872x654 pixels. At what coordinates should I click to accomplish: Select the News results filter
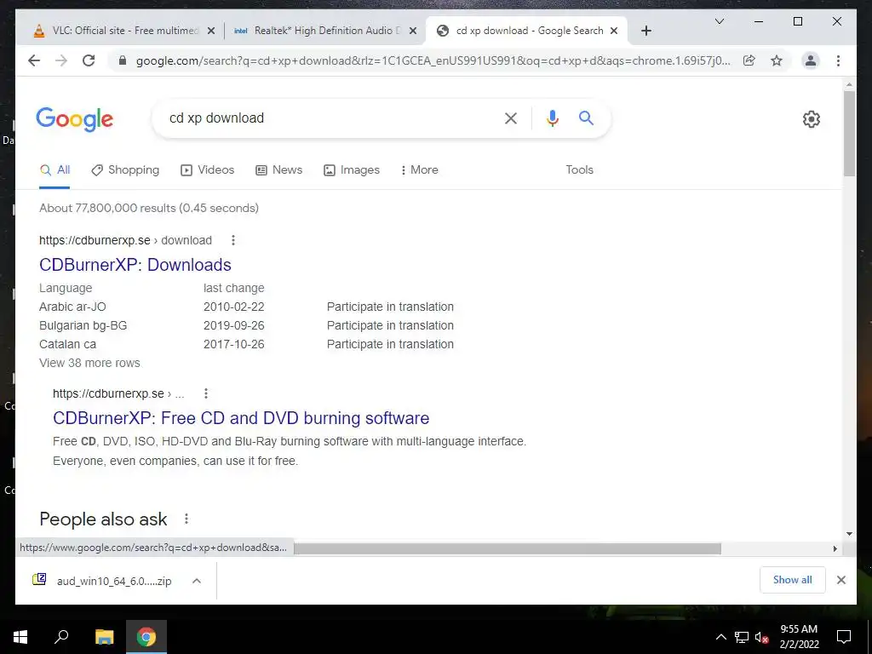(x=278, y=170)
